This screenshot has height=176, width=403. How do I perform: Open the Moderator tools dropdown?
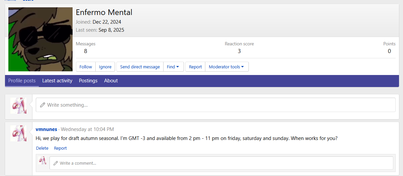(226, 67)
